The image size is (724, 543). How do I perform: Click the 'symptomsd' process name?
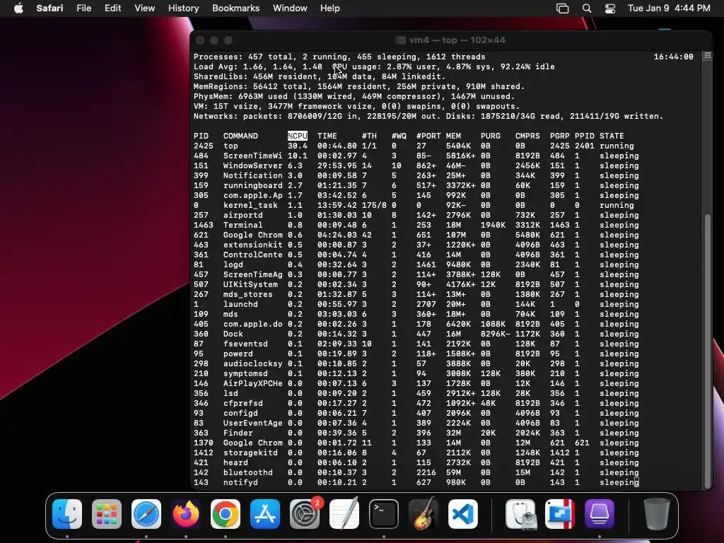[x=245, y=373]
